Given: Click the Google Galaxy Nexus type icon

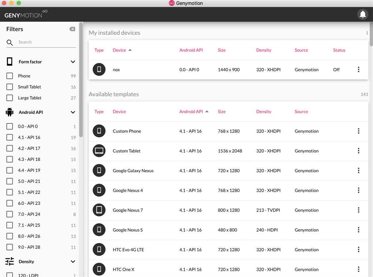Looking at the screenshot, I should [99, 171].
